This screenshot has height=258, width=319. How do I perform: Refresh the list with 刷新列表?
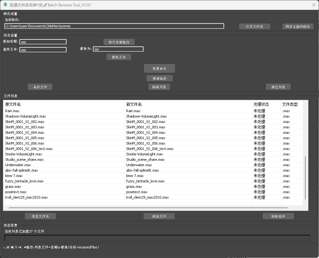pos(159,87)
